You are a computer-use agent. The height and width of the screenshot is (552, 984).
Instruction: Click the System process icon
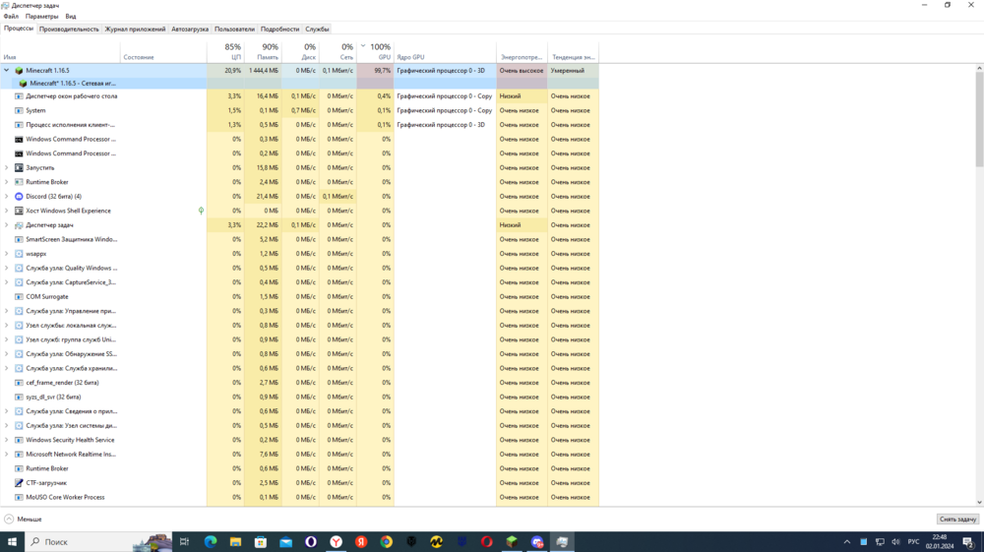click(x=19, y=110)
